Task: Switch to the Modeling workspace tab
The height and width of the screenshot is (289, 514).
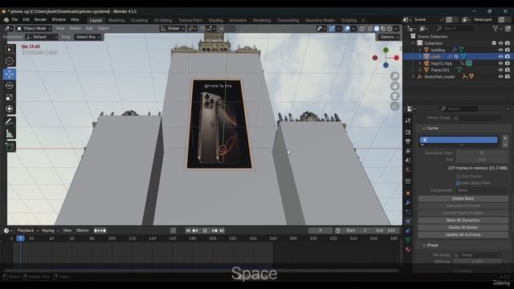Action: pyautogui.click(x=116, y=20)
